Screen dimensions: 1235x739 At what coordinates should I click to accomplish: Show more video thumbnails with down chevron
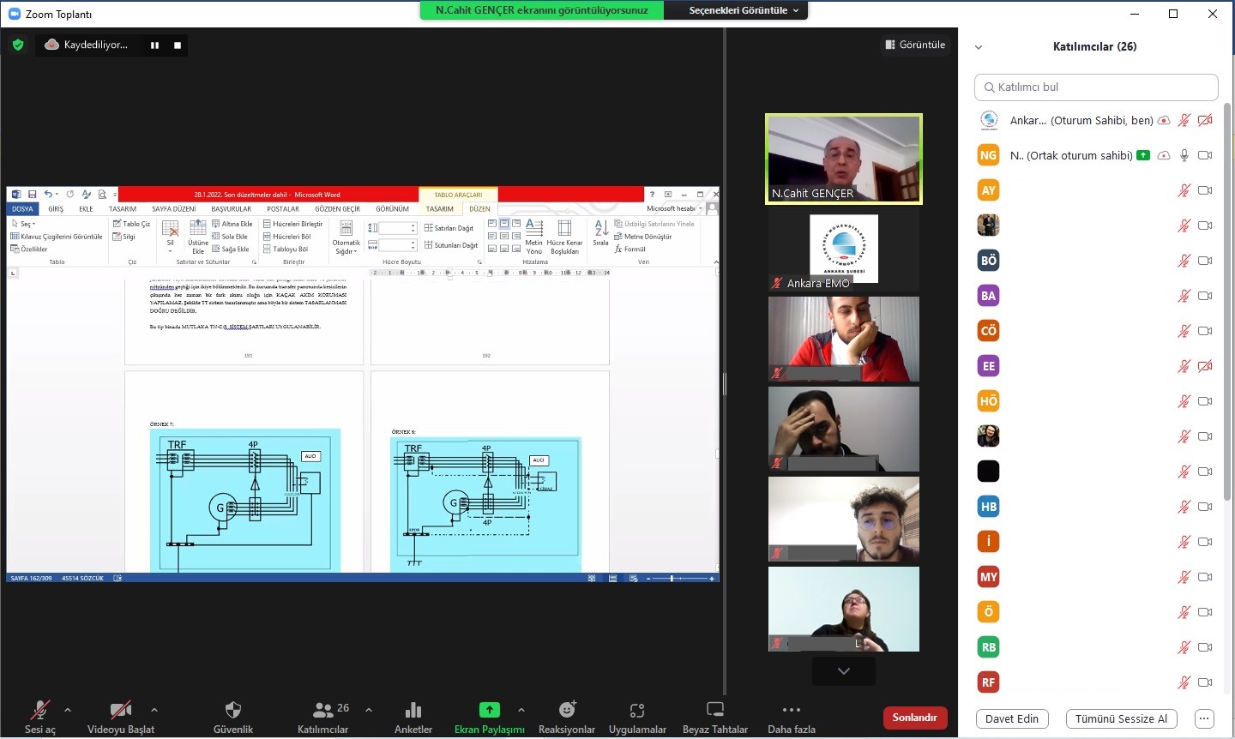pos(844,671)
